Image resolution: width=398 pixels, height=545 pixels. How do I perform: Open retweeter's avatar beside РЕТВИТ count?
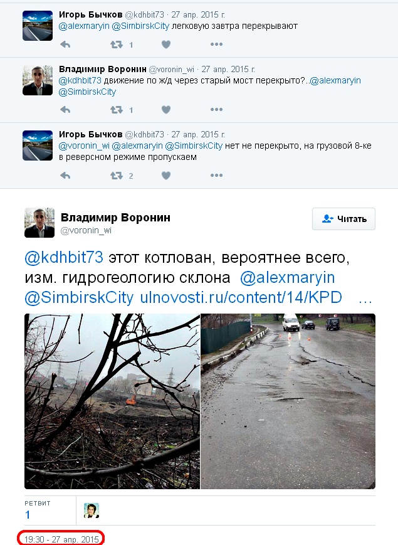click(x=92, y=511)
